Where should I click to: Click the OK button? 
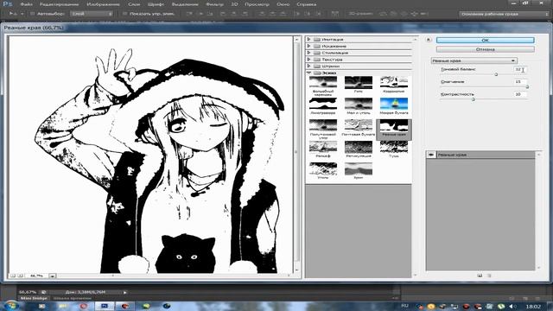[486, 41]
